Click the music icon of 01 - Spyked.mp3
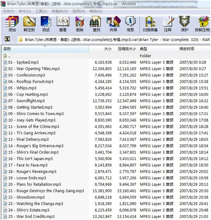The image size is (211, 220). click(x=5, y=62)
